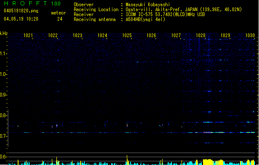The image size is (259, 165).
Task: Click the date stamp 04.05.19 10:20
Action: coord(21,19)
